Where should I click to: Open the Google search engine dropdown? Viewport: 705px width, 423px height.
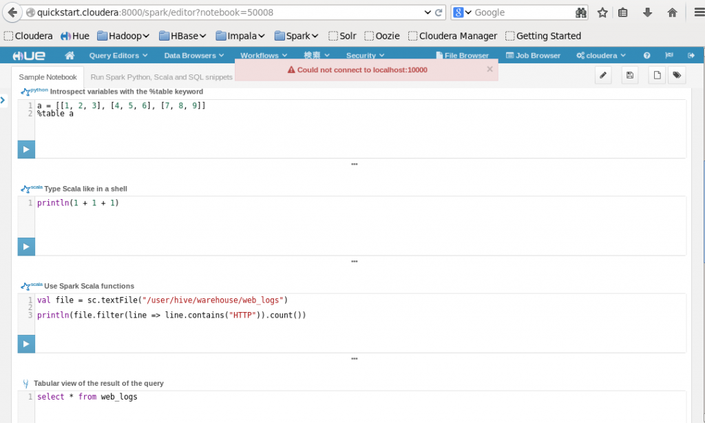[x=462, y=12]
